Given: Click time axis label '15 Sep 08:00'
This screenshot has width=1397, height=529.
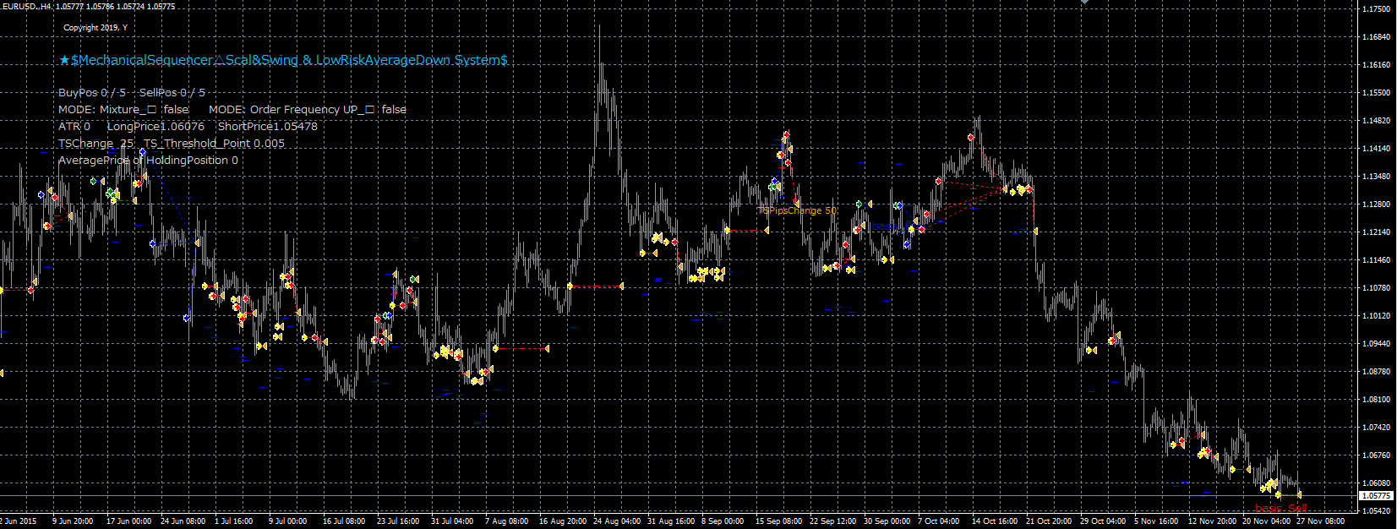Looking at the screenshot, I should (x=779, y=521).
